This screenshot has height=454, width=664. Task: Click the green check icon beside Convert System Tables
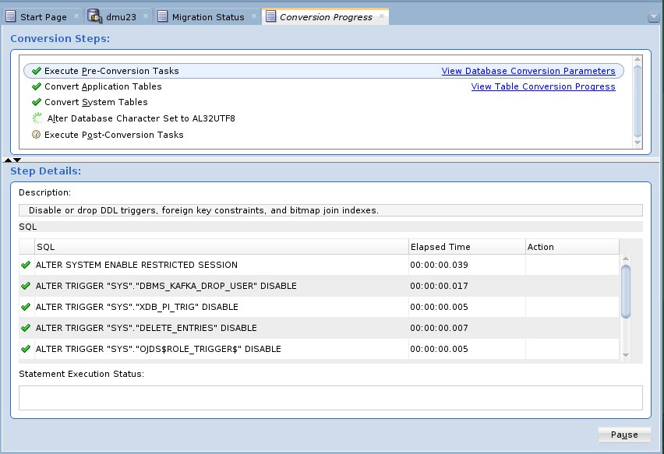click(37, 102)
